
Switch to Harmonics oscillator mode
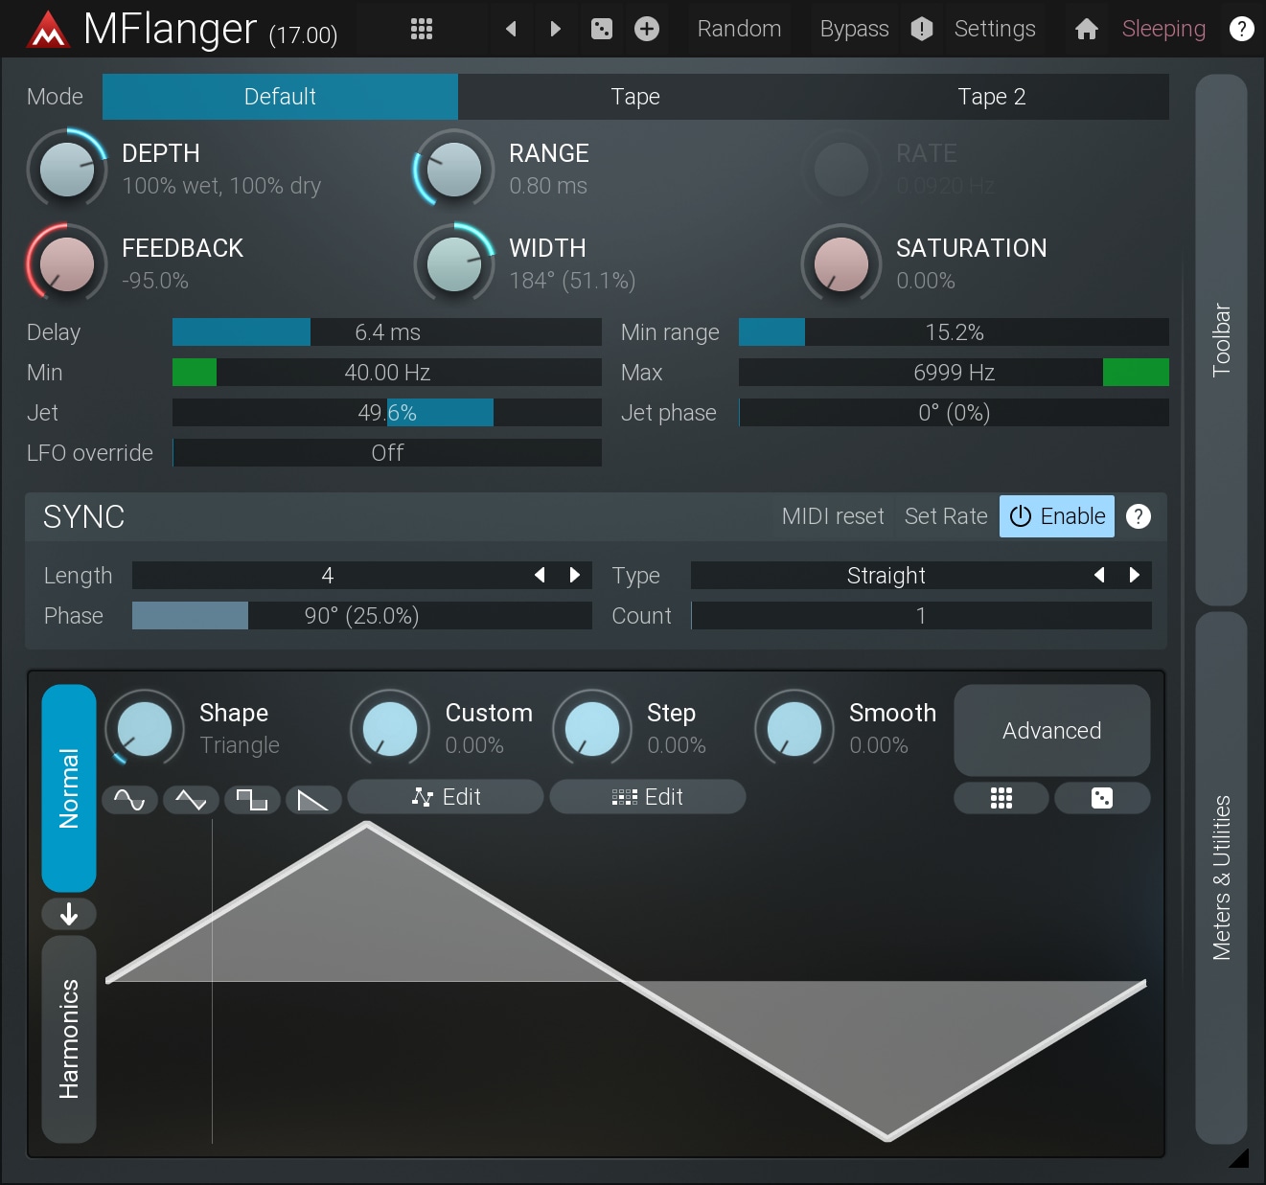(69, 1038)
